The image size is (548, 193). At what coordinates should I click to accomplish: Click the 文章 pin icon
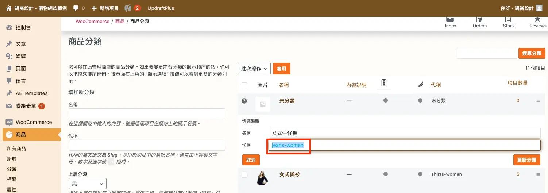click(9, 44)
